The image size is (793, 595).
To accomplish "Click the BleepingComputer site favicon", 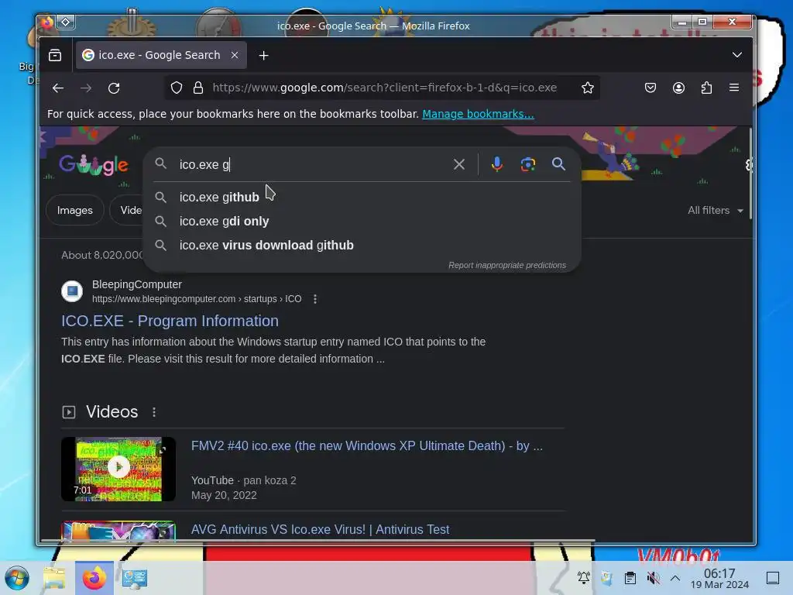I will (72, 291).
